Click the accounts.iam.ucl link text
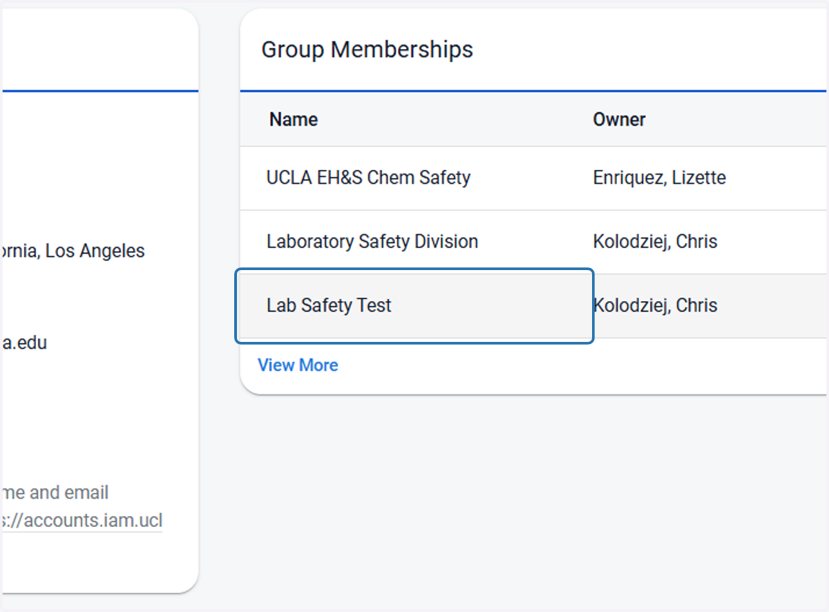 [x=82, y=520]
